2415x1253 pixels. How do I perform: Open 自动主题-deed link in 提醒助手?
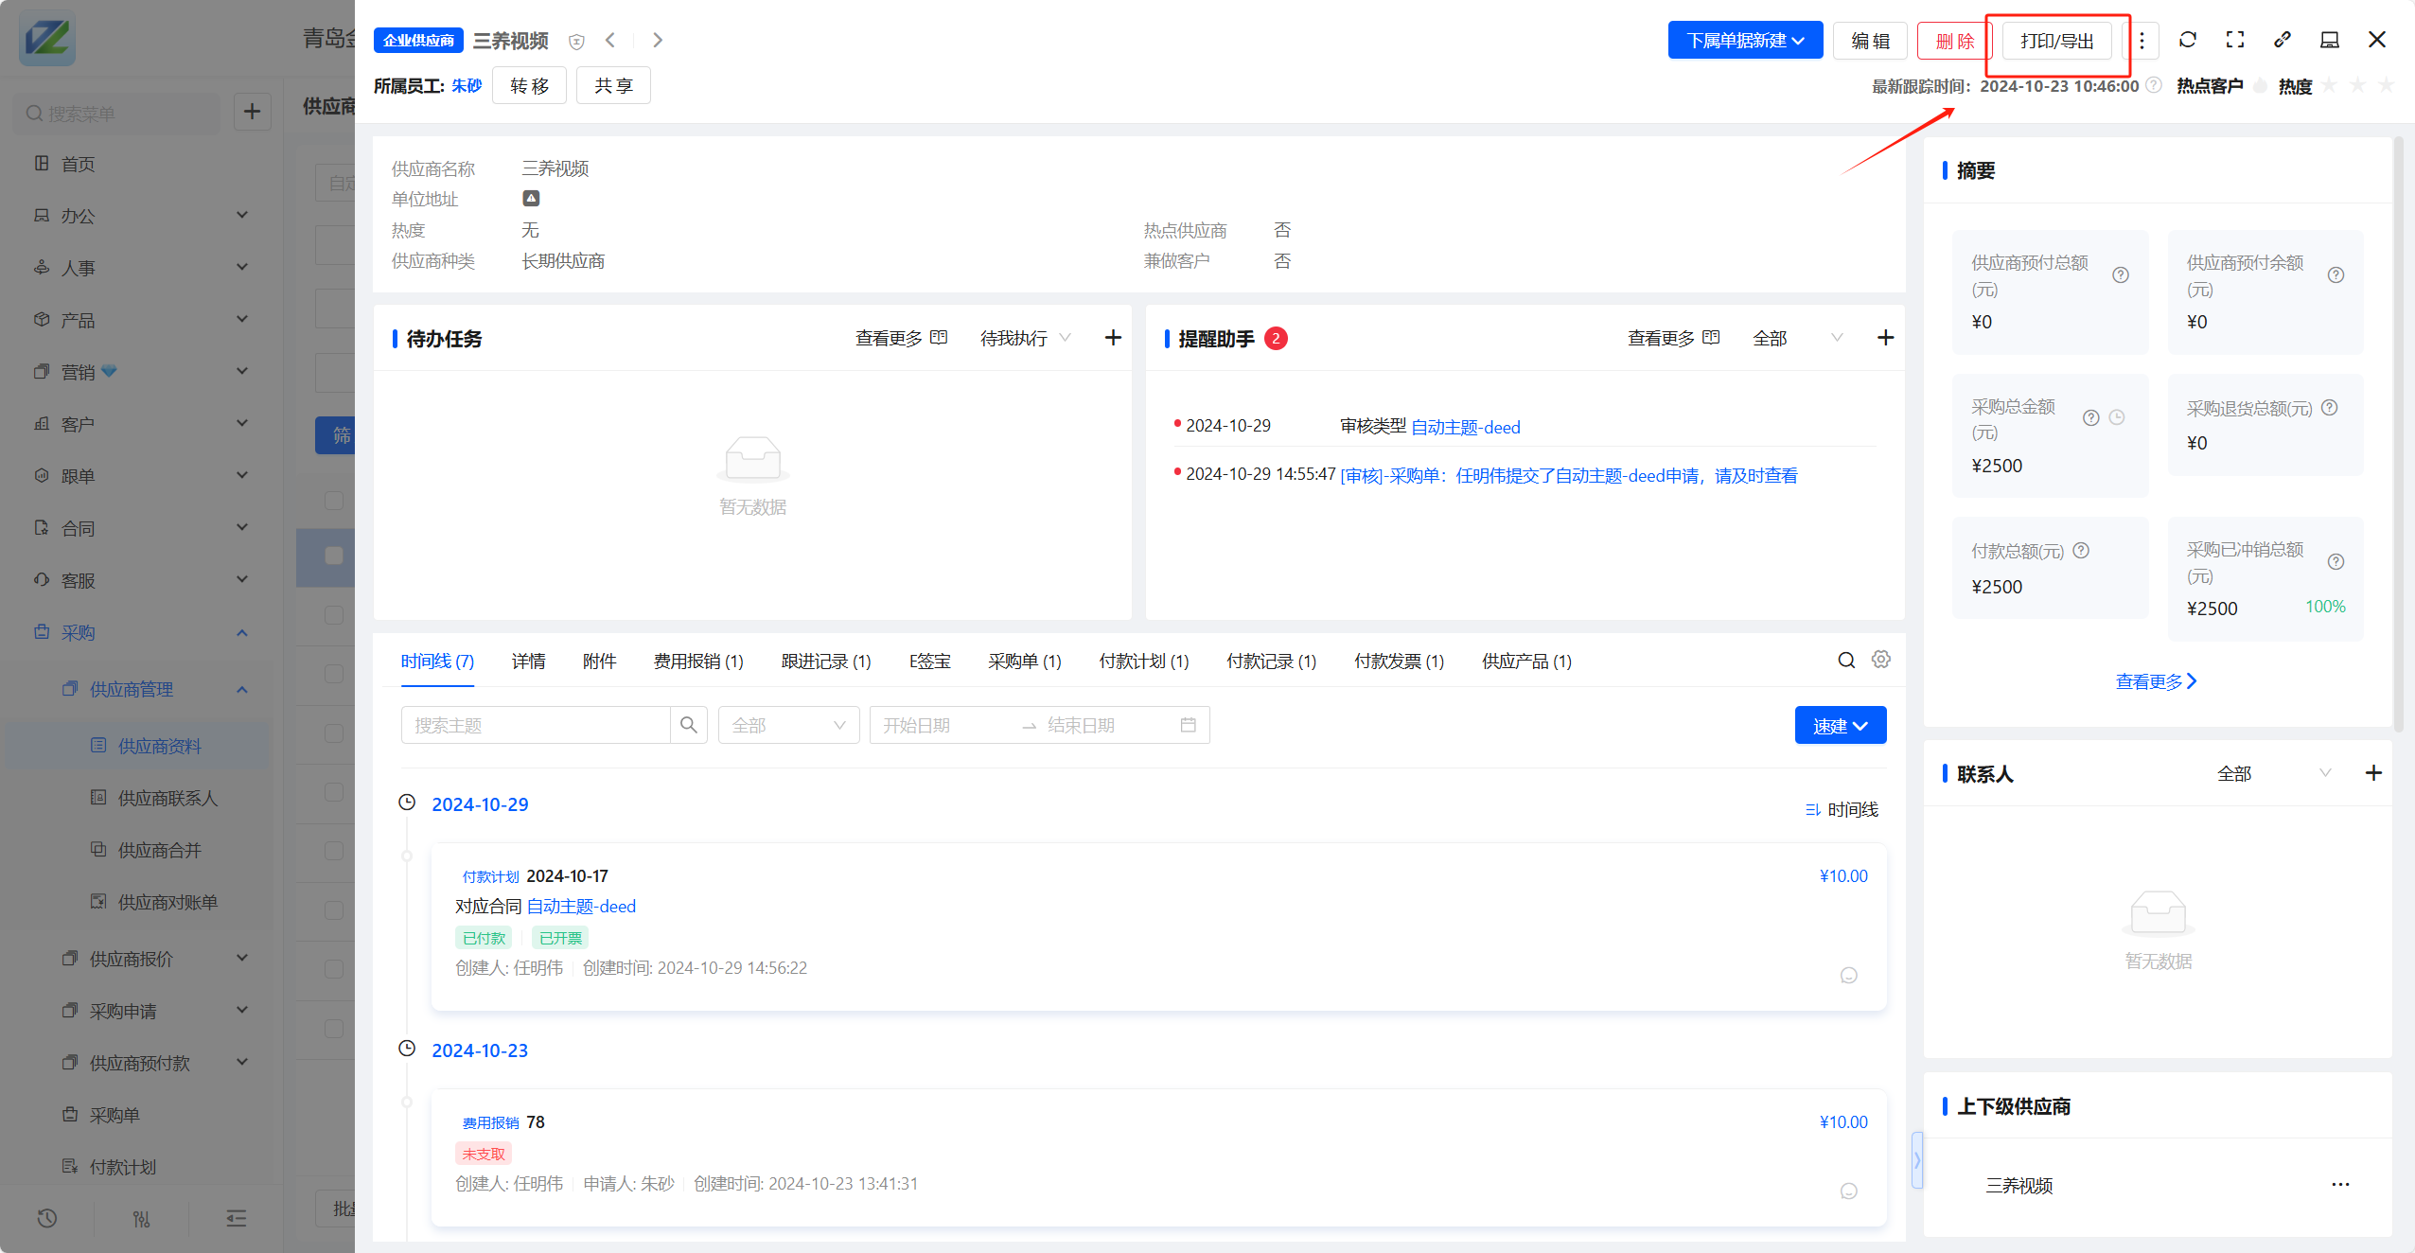coord(1466,427)
